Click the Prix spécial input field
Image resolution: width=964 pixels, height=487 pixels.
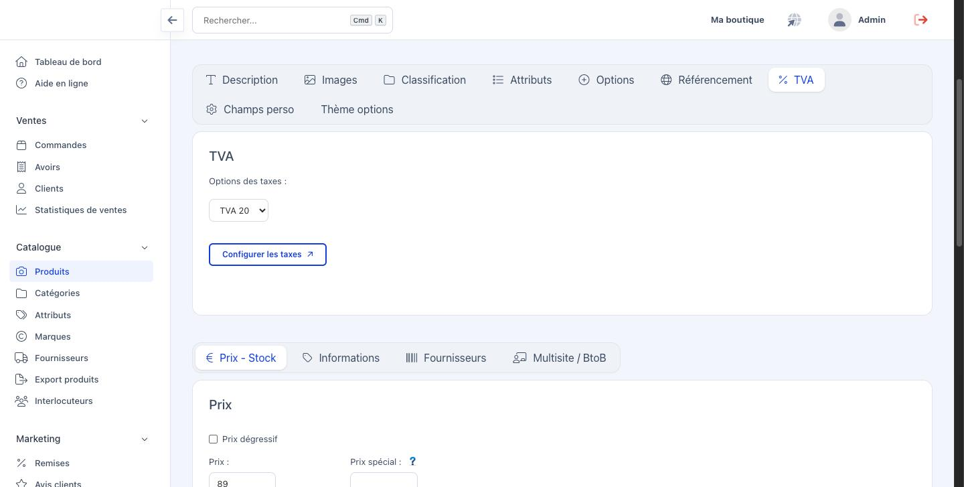(x=384, y=480)
